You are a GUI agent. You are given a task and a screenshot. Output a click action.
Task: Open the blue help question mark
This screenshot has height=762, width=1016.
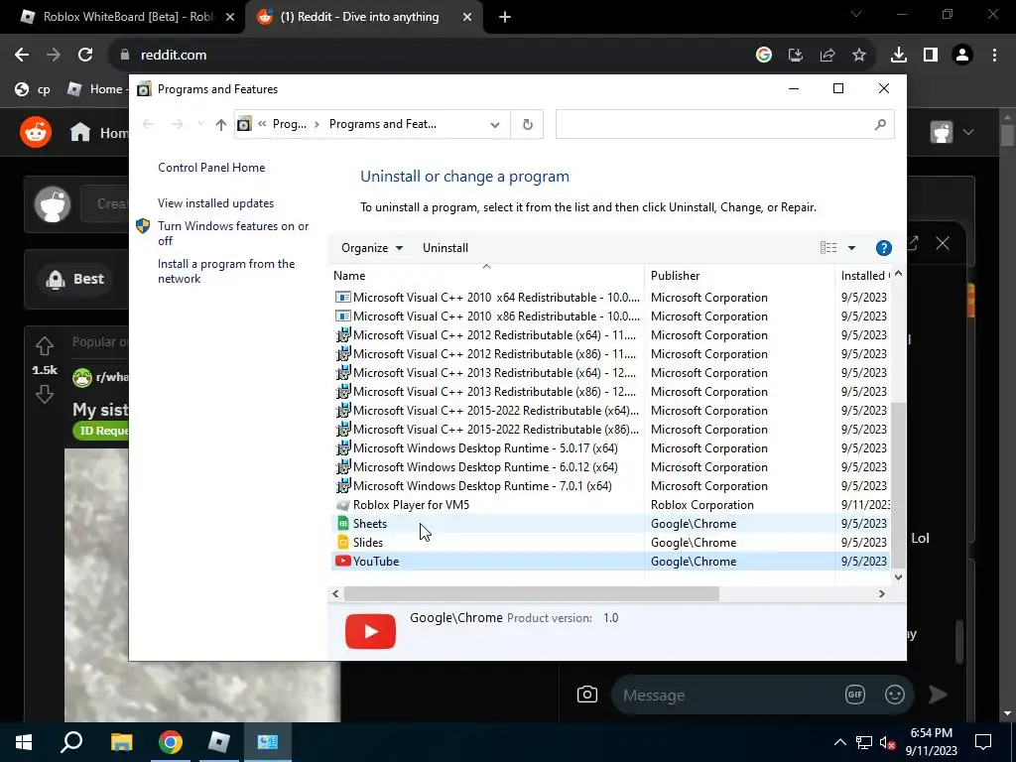click(x=884, y=247)
